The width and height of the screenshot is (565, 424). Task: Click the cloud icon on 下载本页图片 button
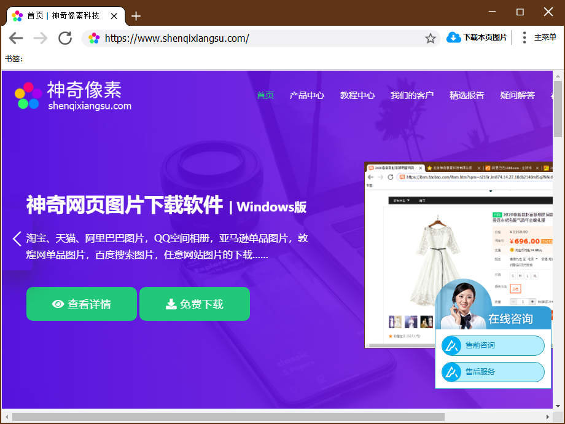point(453,37)
